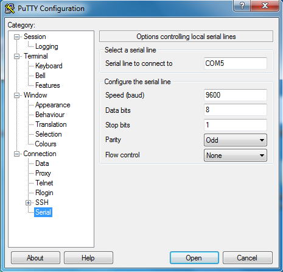
Task: Click the question mark help button
Action: click(x=242, y=5)
